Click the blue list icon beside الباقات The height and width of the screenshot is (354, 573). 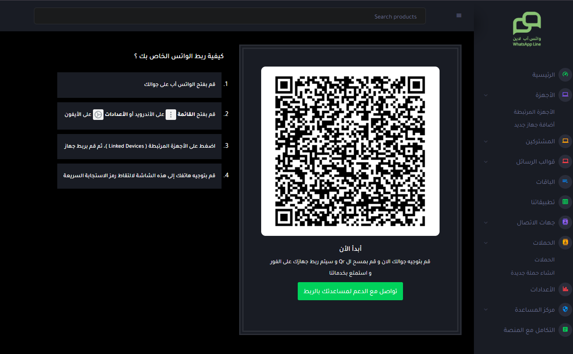pos(565,182)
